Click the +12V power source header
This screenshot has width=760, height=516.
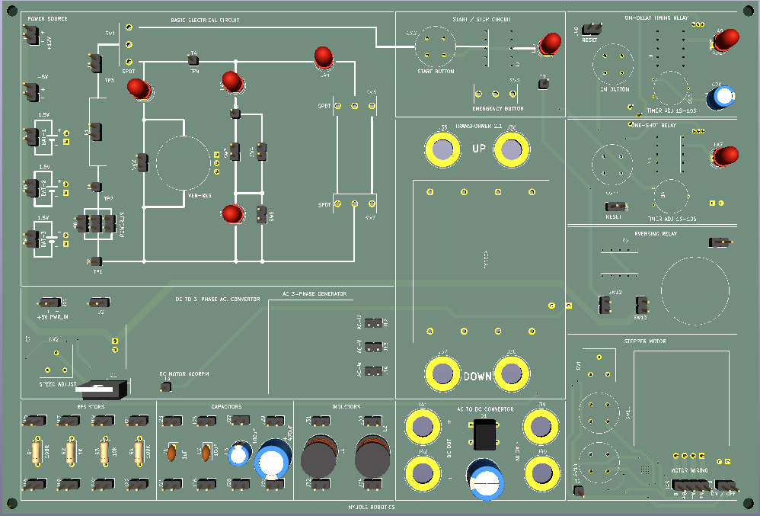point(31,35)
